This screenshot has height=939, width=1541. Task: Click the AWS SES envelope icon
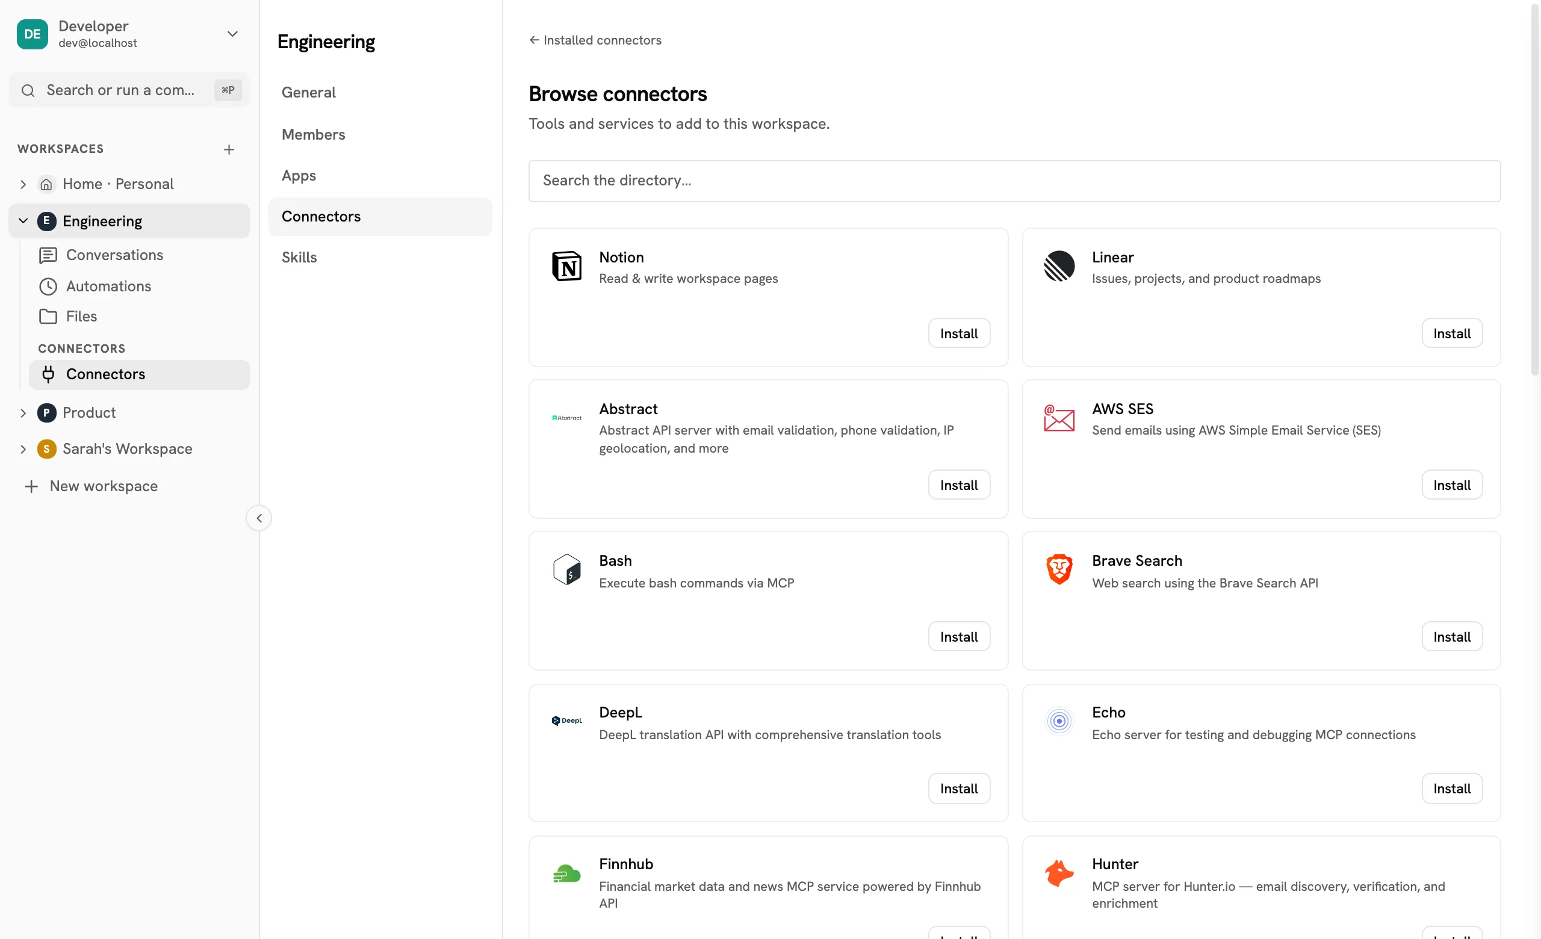(1059, 418)
